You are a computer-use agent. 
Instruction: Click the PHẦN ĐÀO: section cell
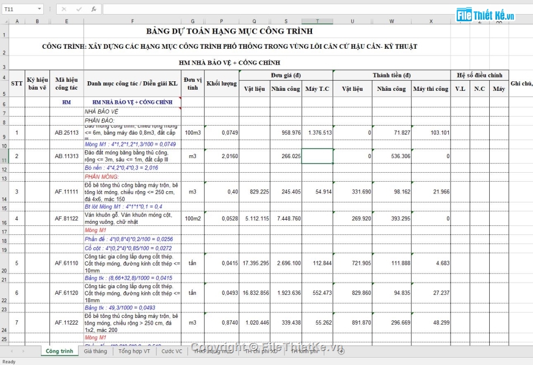[x=132, y=121]
